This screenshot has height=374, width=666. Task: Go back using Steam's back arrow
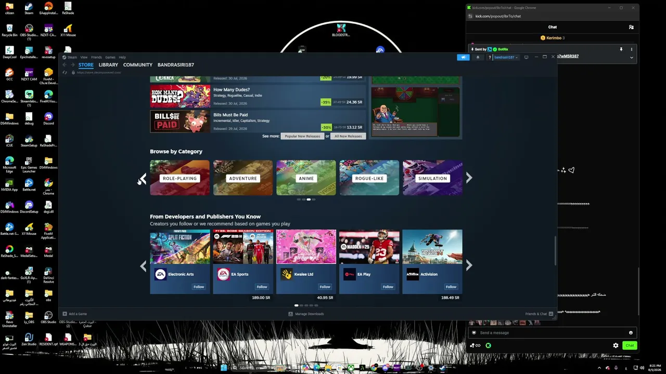(x=65, y=65)
